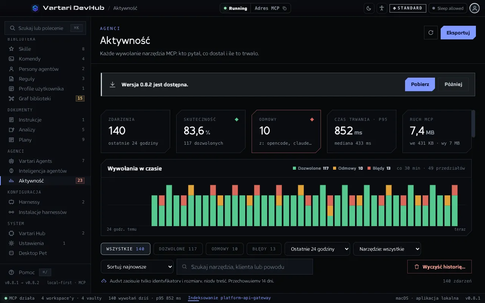Screen dimensions: 485x303
Task: Open the Harnessy configuration
Action: point(45,202)
